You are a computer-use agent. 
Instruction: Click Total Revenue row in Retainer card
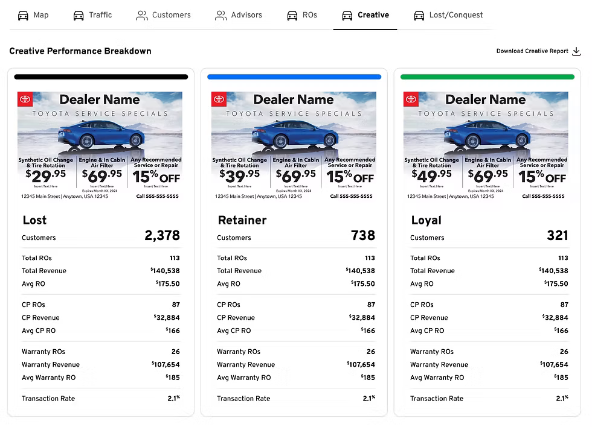click(296, 271)
